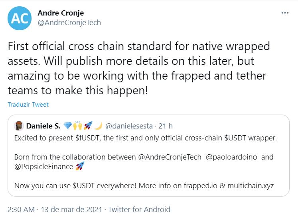298x220 pixels.
Task: Open the @PopsicleFinance mention
Action: pyautogui.click(x=44, y=166)
